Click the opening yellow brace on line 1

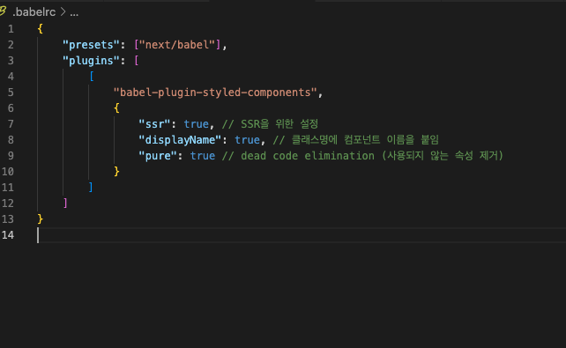coord(40,29)
